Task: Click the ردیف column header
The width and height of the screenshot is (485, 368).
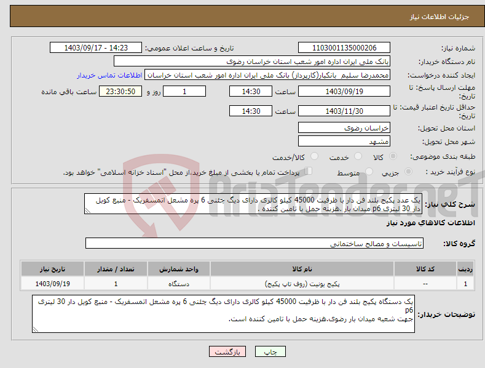Action: point(465,269)
